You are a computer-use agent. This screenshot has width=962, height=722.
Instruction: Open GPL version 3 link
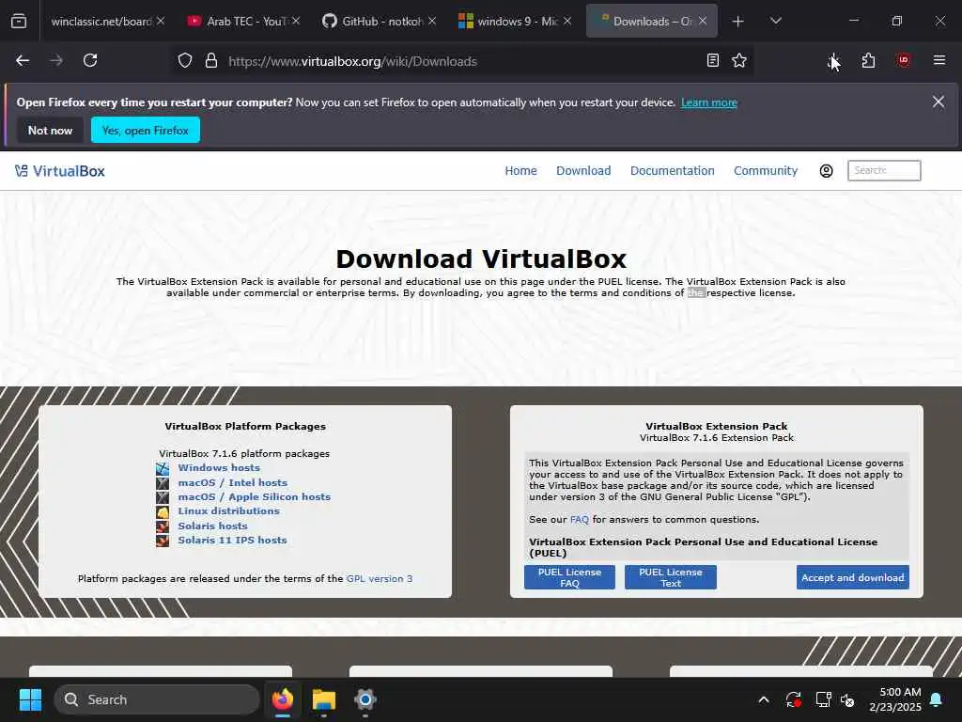click(x=380, y=578)
